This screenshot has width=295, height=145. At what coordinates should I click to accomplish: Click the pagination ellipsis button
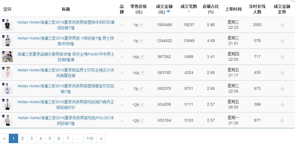pos(78,138)
